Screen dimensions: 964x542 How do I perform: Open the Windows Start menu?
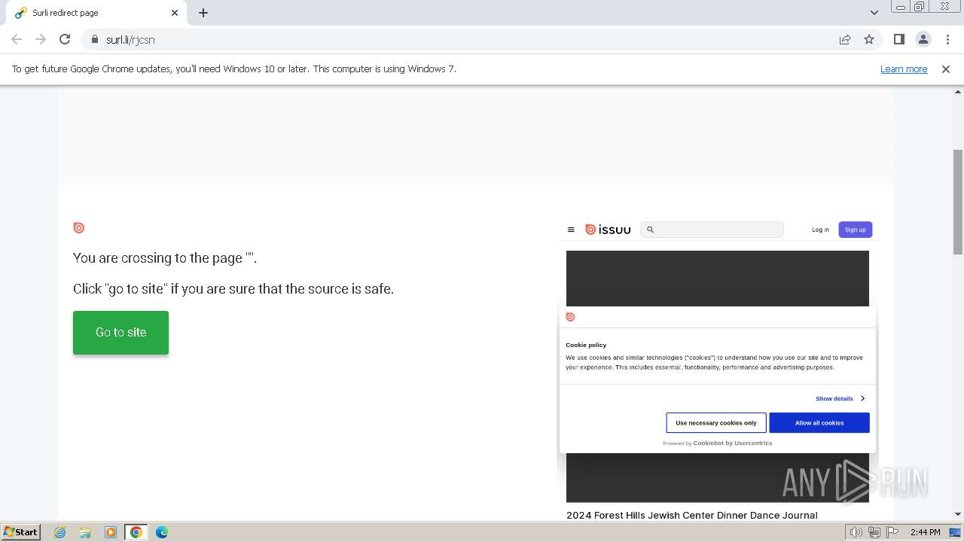click(x=20, y=531)
